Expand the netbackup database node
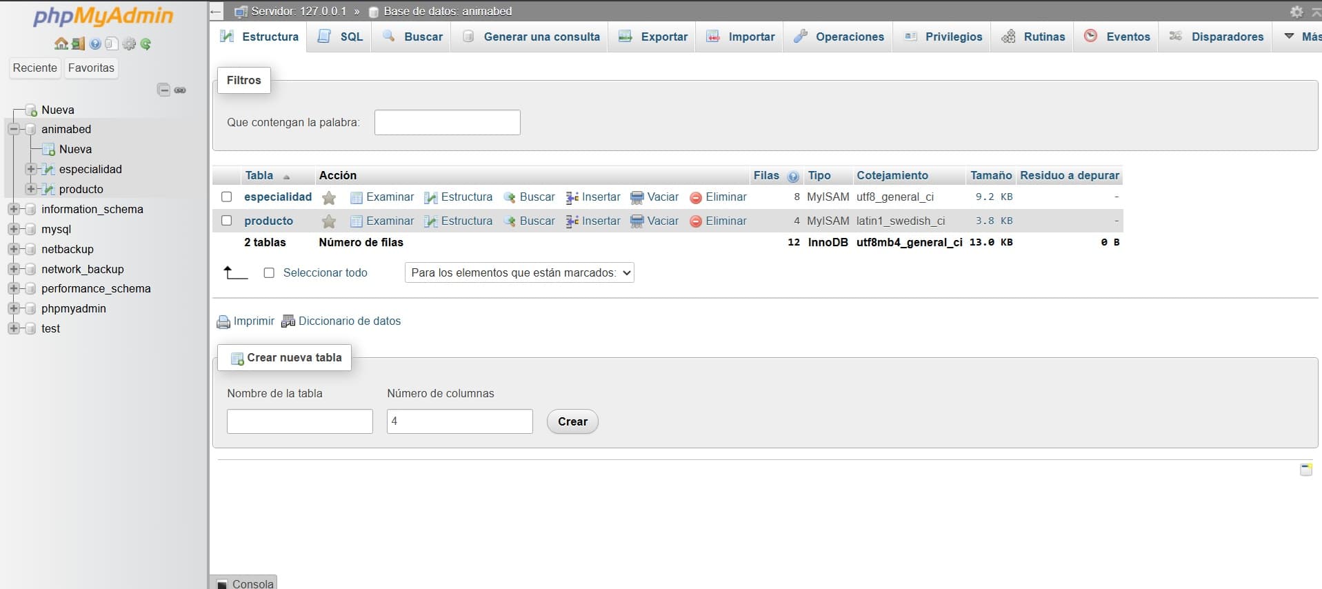The height and width of the screenshot is (589, 1322). point(13,249)
